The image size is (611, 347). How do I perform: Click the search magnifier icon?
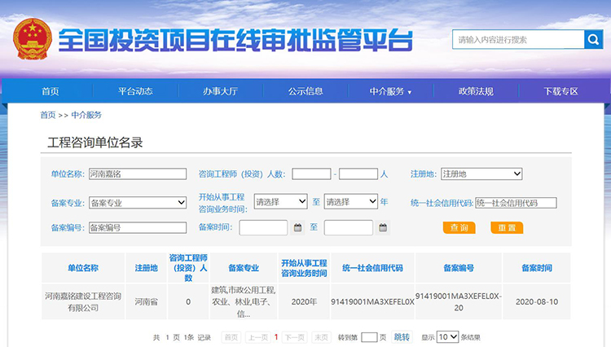point(593,39)
